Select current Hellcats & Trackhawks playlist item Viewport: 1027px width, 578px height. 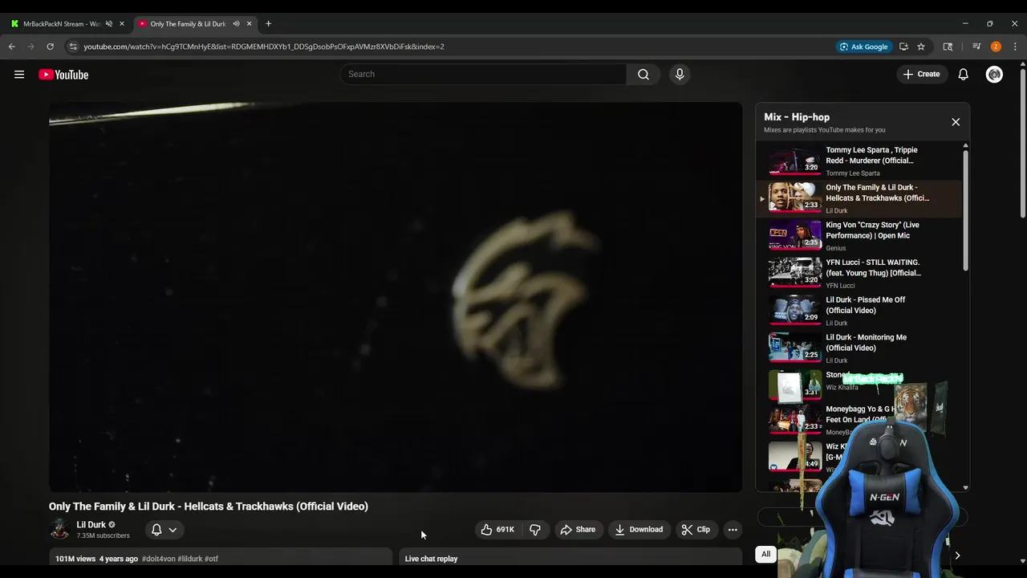click(859, 199)
